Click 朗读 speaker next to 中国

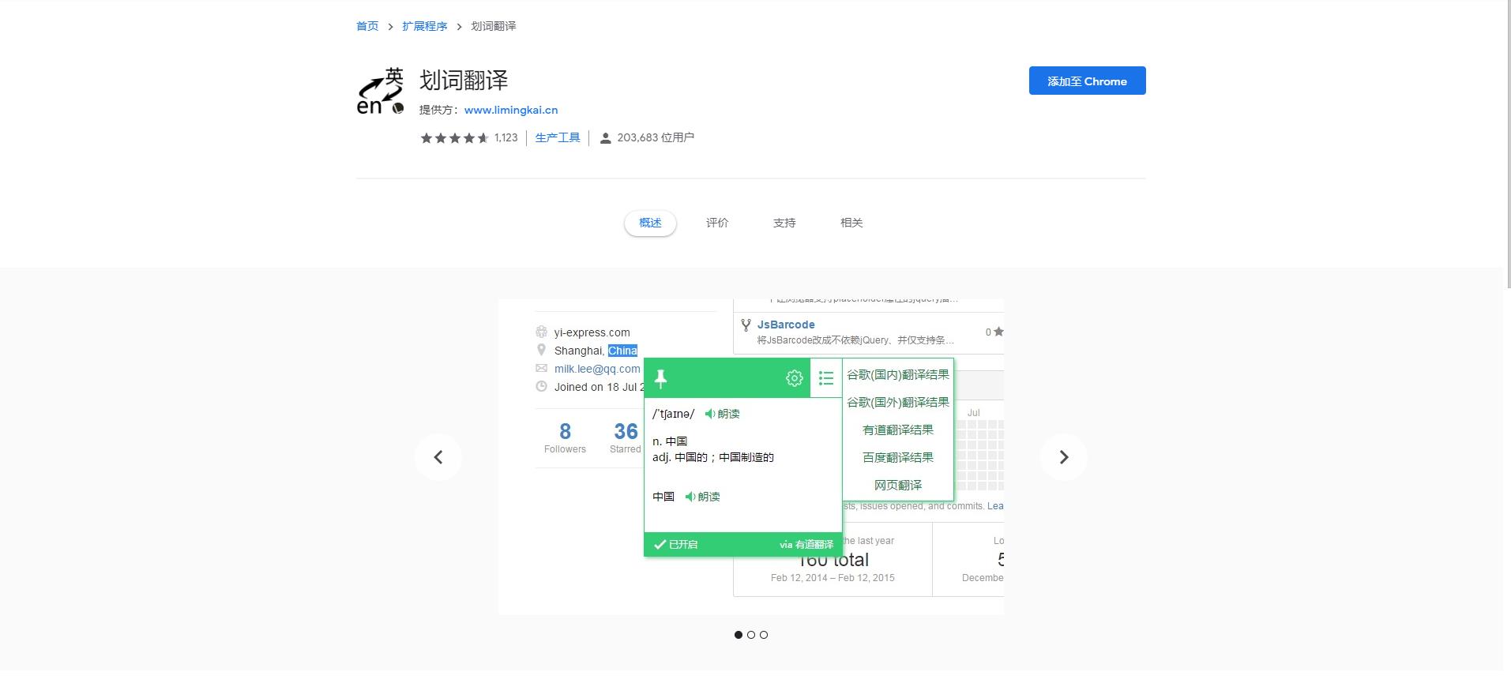point(702,497)
